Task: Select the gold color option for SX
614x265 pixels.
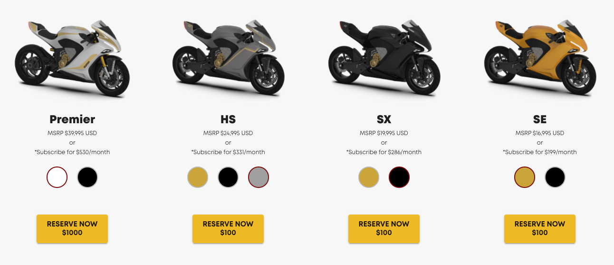Action: tap(369, 177)
